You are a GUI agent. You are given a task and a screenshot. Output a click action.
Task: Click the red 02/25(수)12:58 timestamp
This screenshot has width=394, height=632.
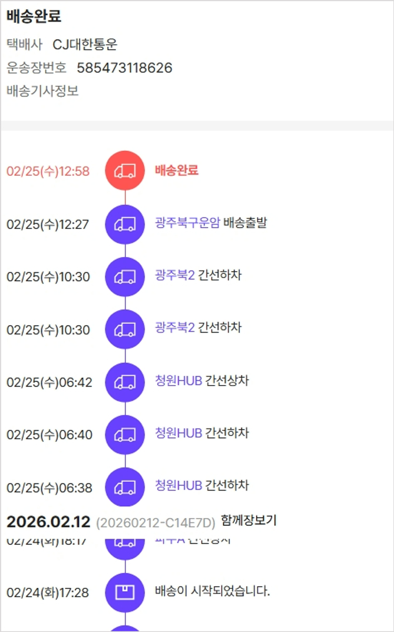pyautogui.click(x=48, y=171)
